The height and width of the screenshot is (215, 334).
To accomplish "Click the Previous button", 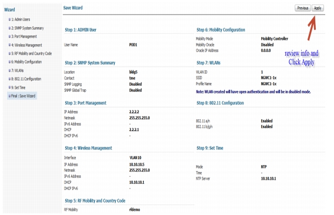I will 303,8.
